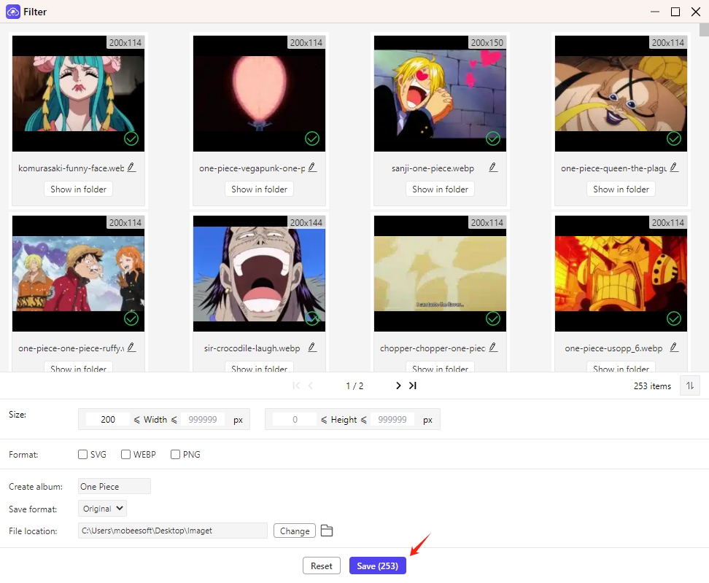Image resolution: width=709 pixels, height=583 pixels.
Task: Click the sort order icon beside 253 items
Action: [689, 386]
